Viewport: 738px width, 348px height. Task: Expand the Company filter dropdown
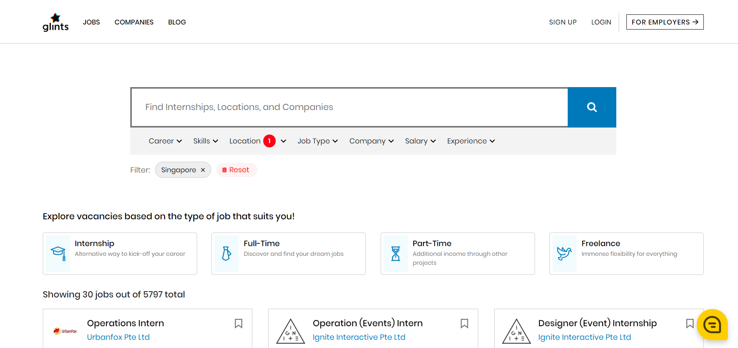tap(372, 141)
